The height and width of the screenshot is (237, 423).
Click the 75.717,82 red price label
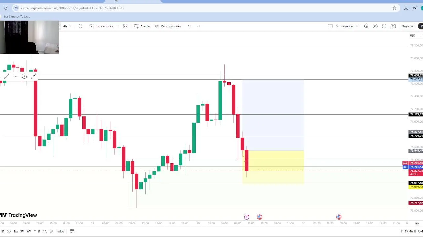416,203
